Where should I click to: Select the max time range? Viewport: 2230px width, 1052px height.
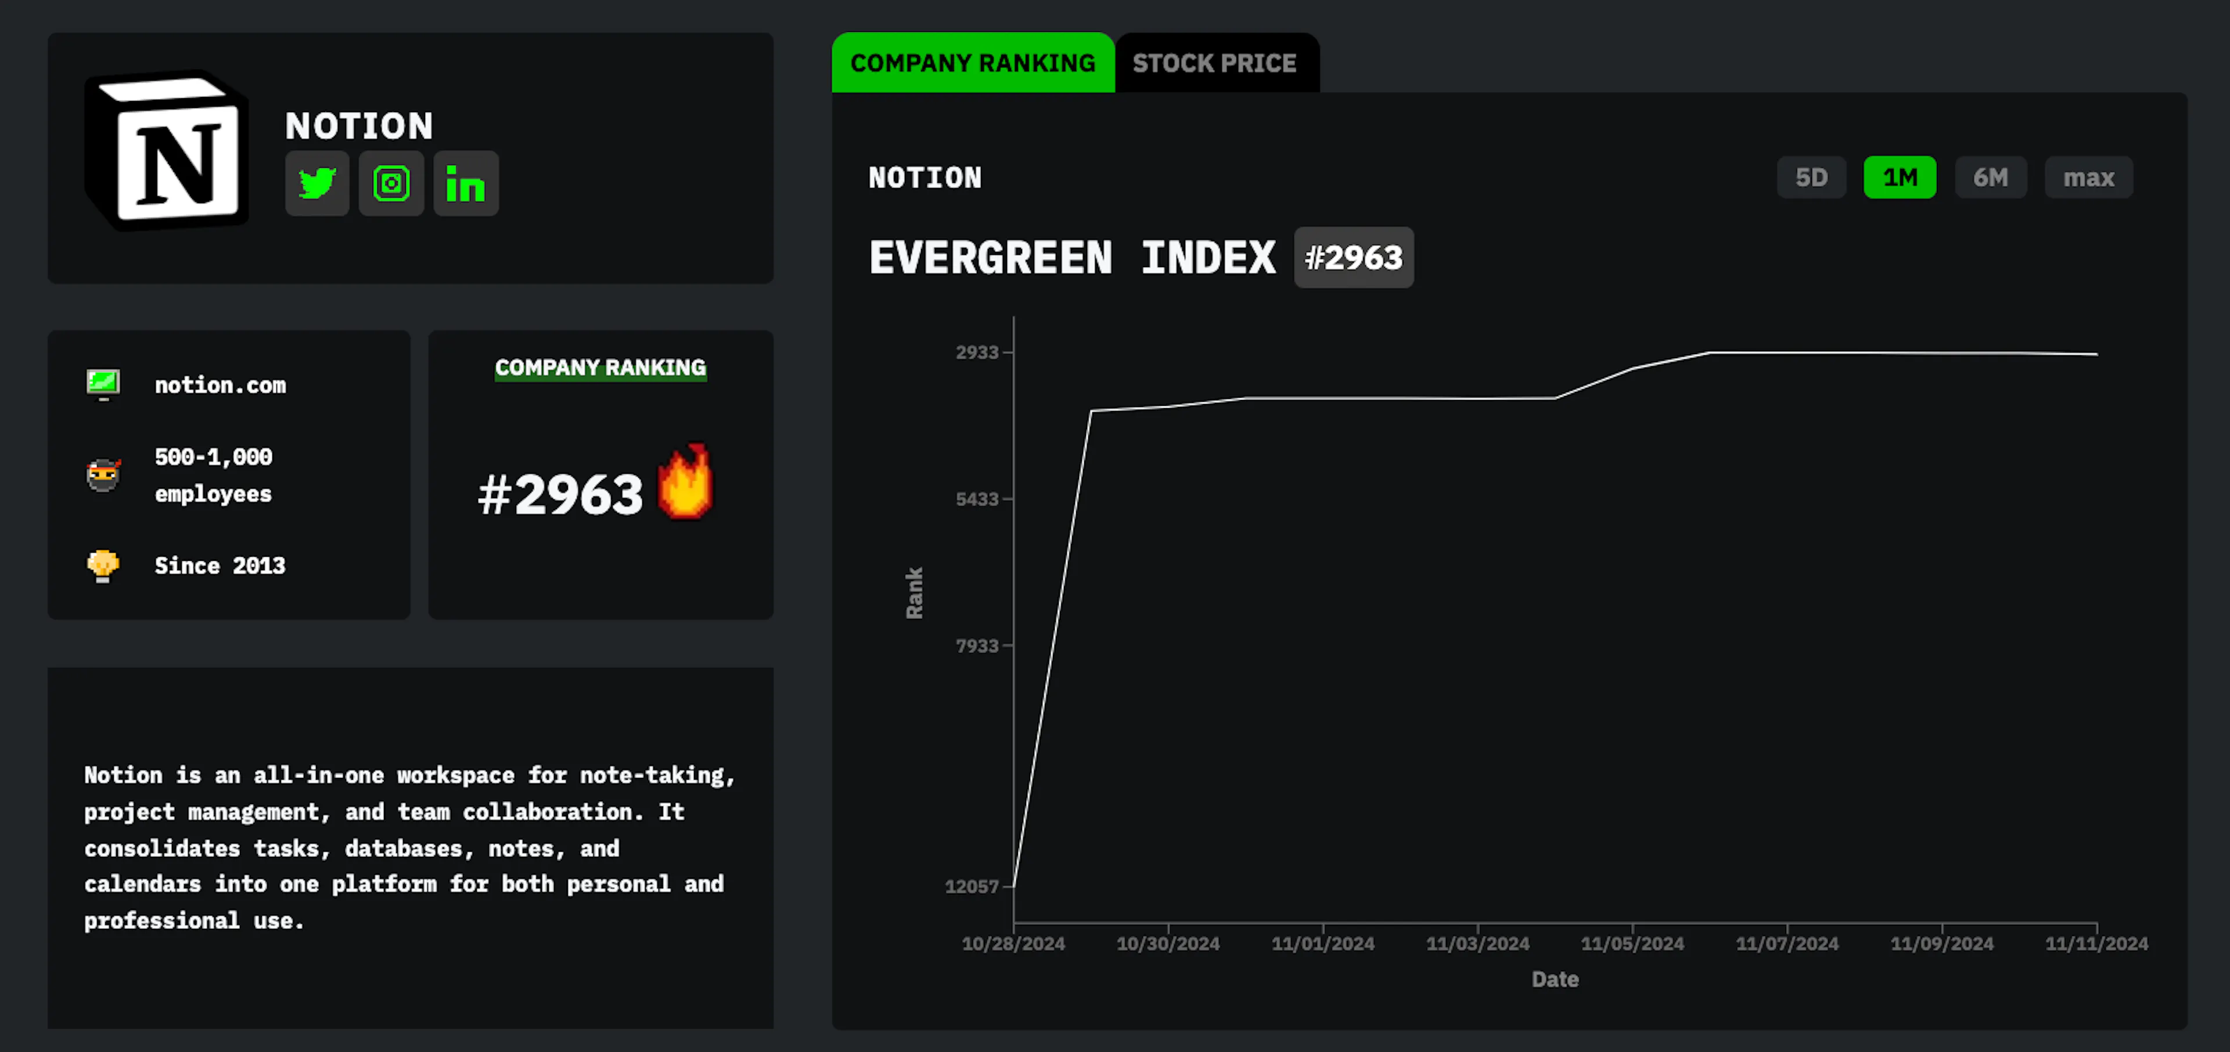2088,177
